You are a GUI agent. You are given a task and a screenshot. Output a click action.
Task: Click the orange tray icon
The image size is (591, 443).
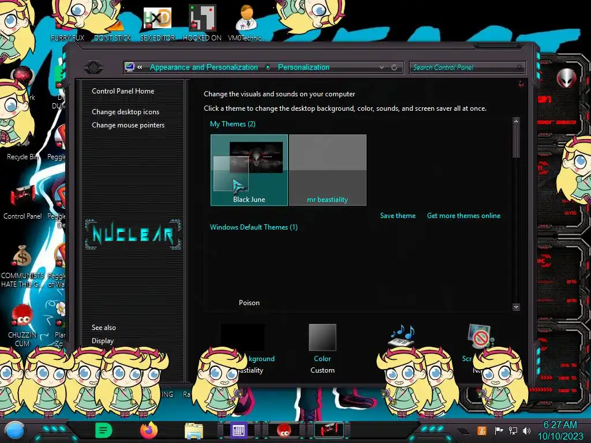click(482, 430)
